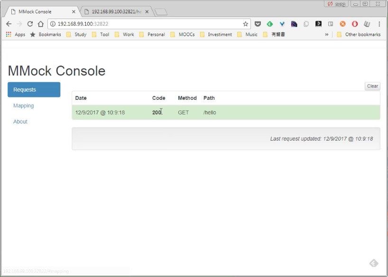Reload the page with the refresh icon
This screenshot has width=388, height=277.
point(30,24)
